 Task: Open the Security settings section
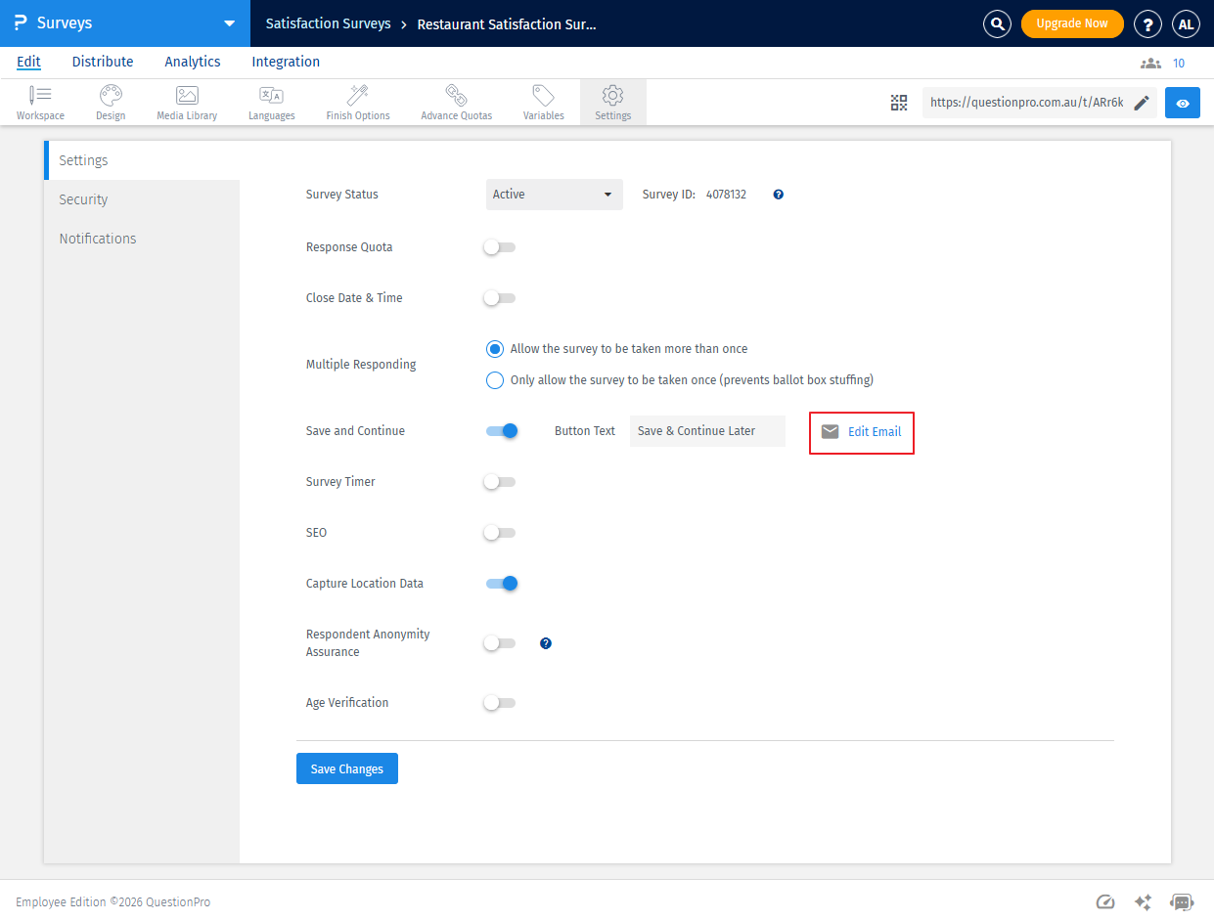(x=83, y=199)
